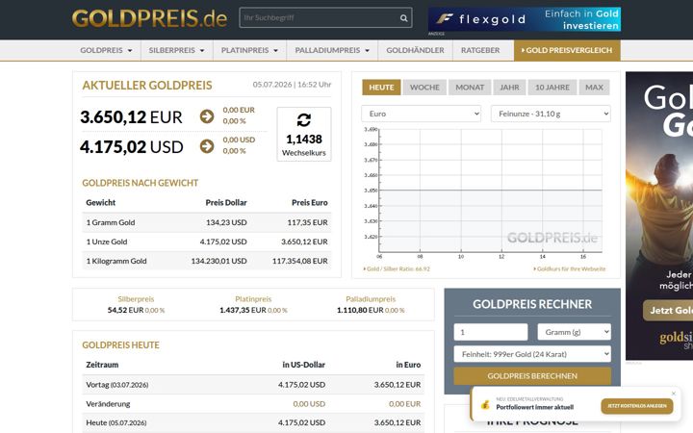Click JETZT KOSTENLOS ANLEGEN button
693x433 pixels.
(637, 406)
